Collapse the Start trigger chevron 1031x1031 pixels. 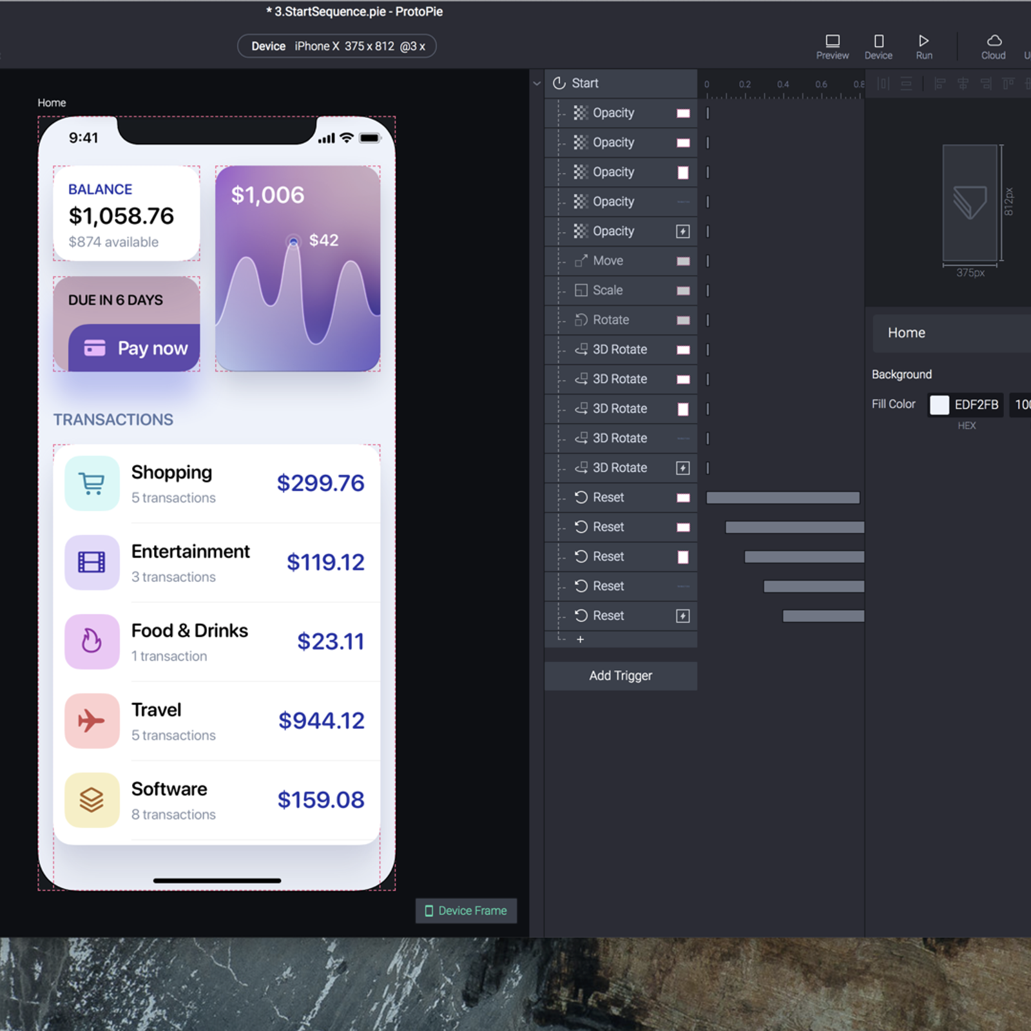click(x=537, y=83)
